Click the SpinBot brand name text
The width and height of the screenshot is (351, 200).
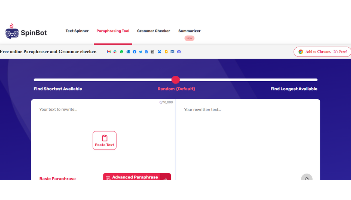pos(34,33)
